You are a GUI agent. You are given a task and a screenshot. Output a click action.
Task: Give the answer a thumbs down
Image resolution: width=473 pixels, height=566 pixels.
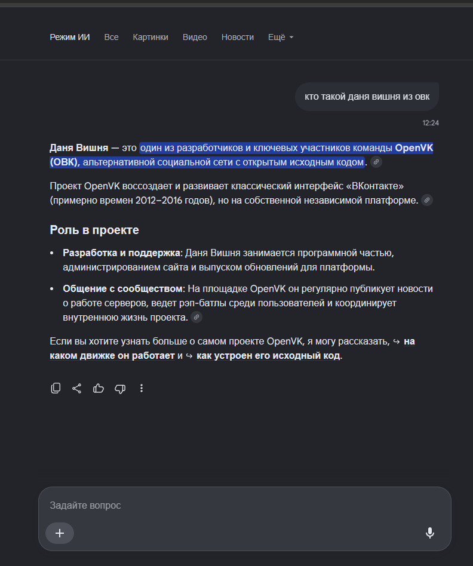click(x=120, y=389)
